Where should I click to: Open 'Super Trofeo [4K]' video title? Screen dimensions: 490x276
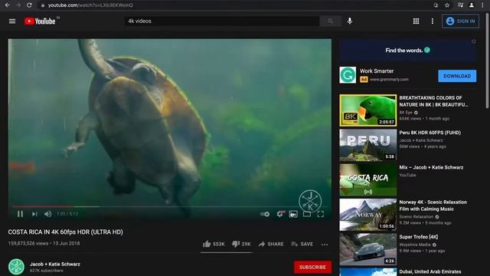pyautogui.click(x=419, y=237)
